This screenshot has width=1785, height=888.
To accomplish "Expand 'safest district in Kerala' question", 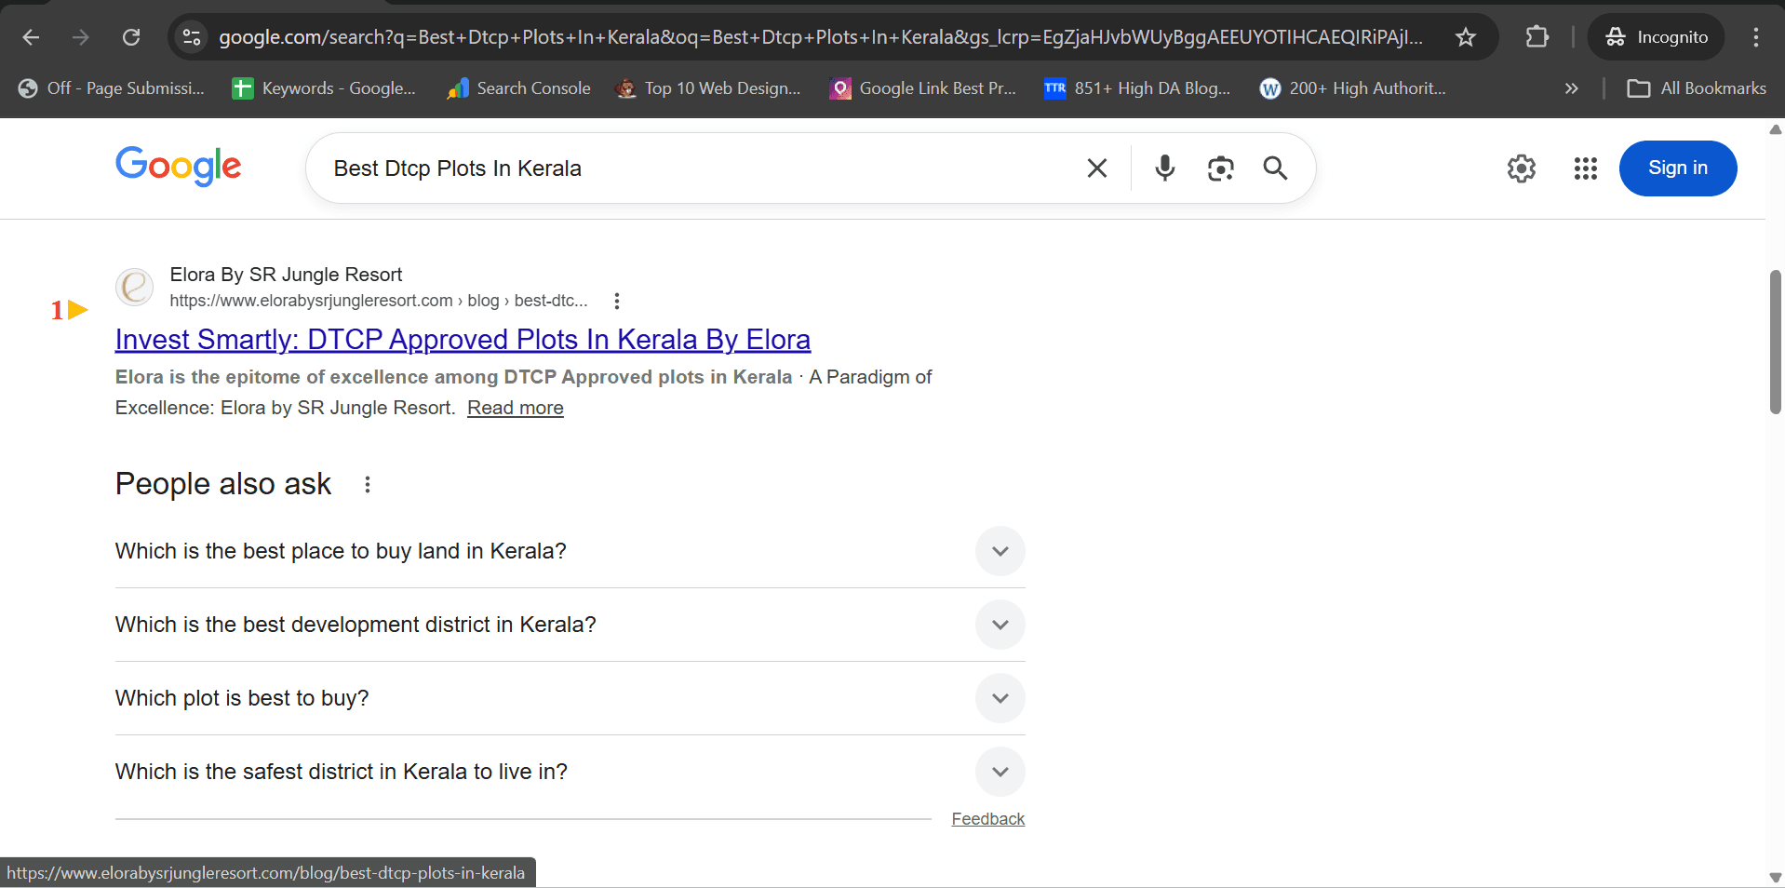I will click(570, 772).
